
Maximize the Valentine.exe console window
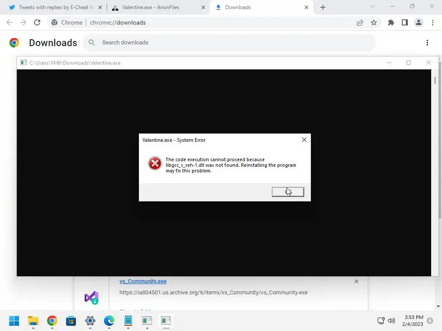[409, 62]
